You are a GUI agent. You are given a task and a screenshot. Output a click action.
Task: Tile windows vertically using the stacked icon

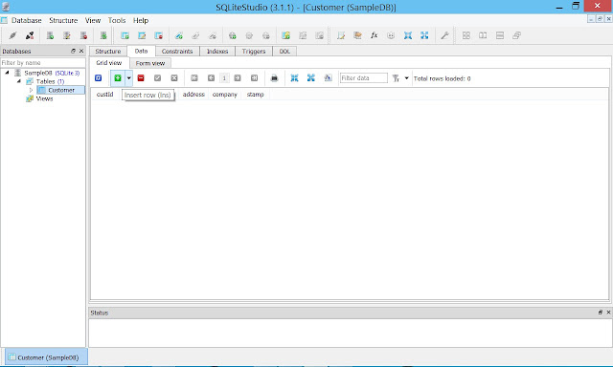(500, 35)
